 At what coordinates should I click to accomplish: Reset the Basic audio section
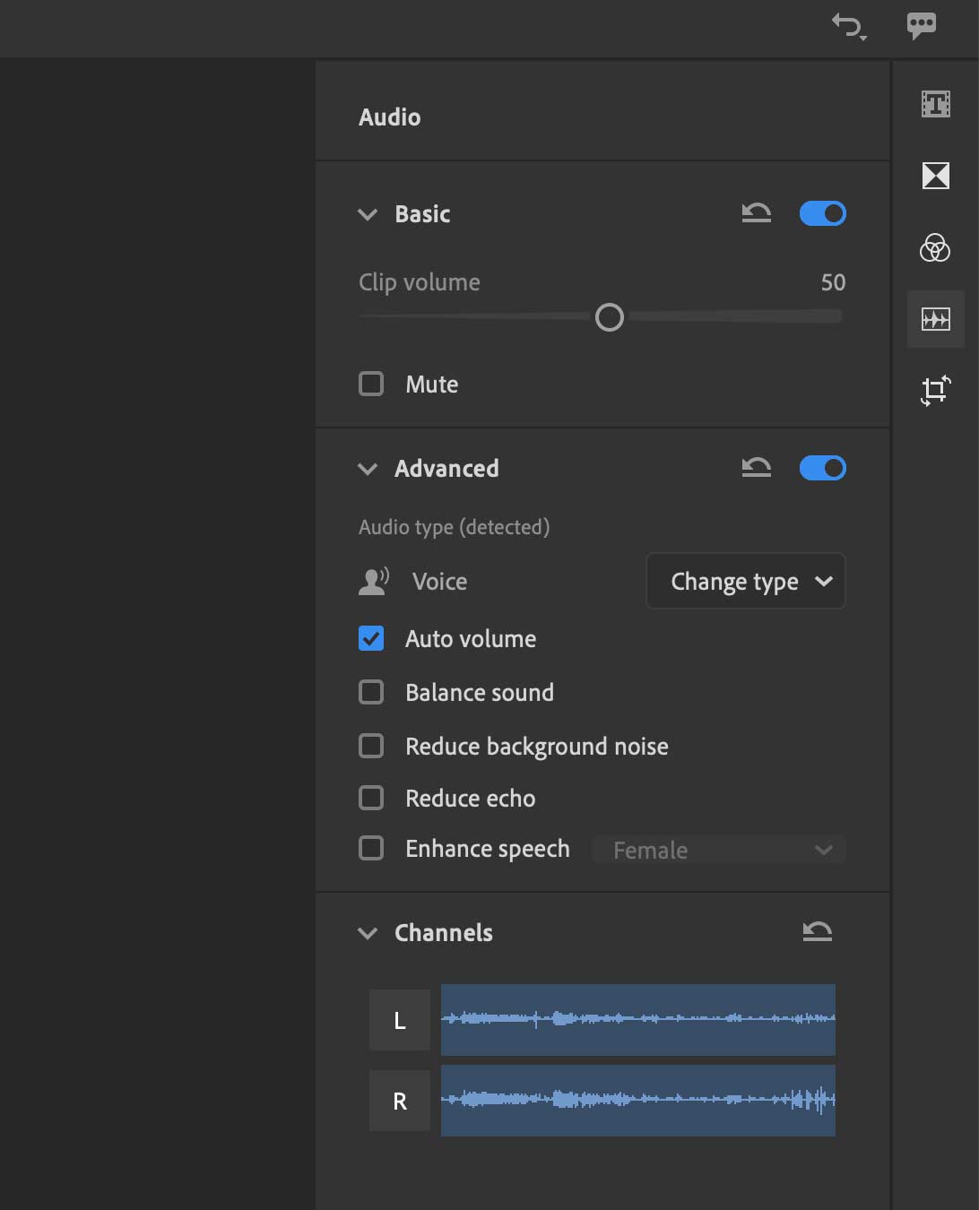[757, 213]
